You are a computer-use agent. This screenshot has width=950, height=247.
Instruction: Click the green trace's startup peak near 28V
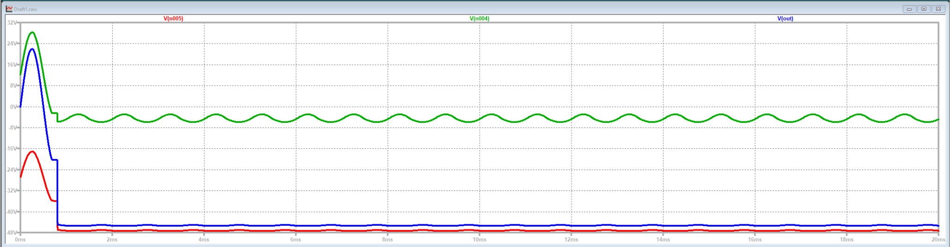point(32,32)
